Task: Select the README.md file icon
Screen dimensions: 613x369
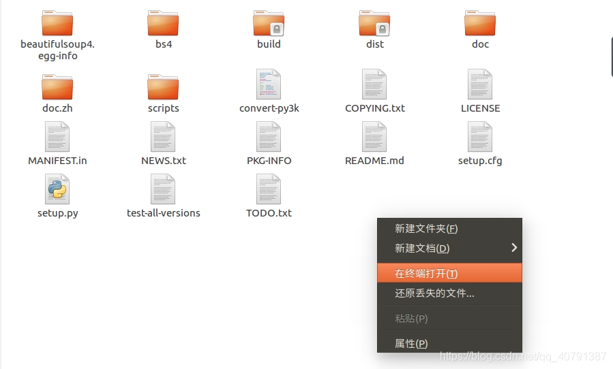Action: coord(374,137)
